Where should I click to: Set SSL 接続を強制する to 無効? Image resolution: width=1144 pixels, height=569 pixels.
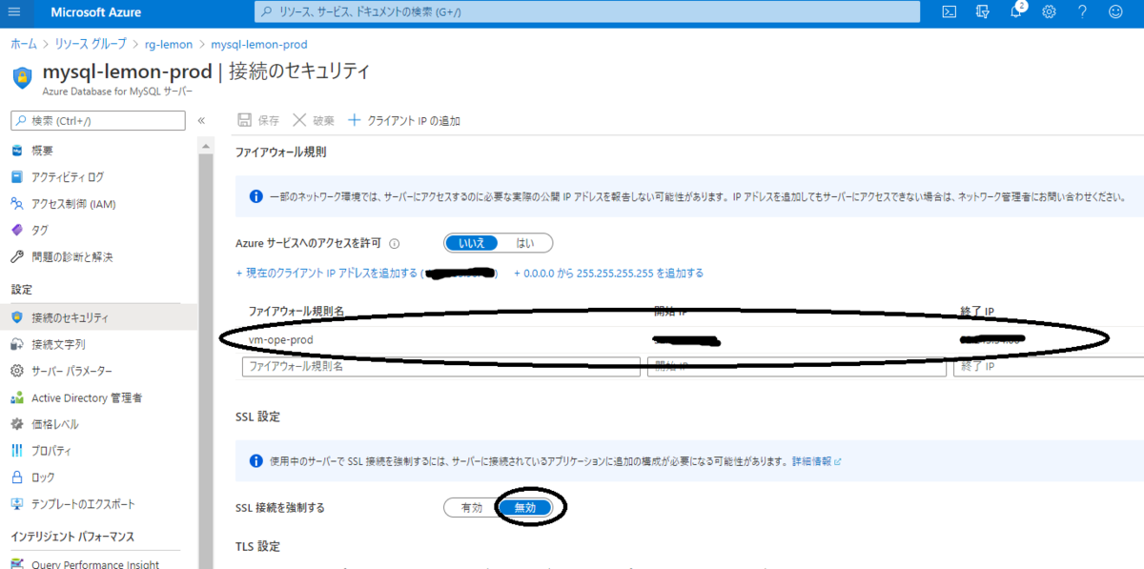(x=525, y=507)
